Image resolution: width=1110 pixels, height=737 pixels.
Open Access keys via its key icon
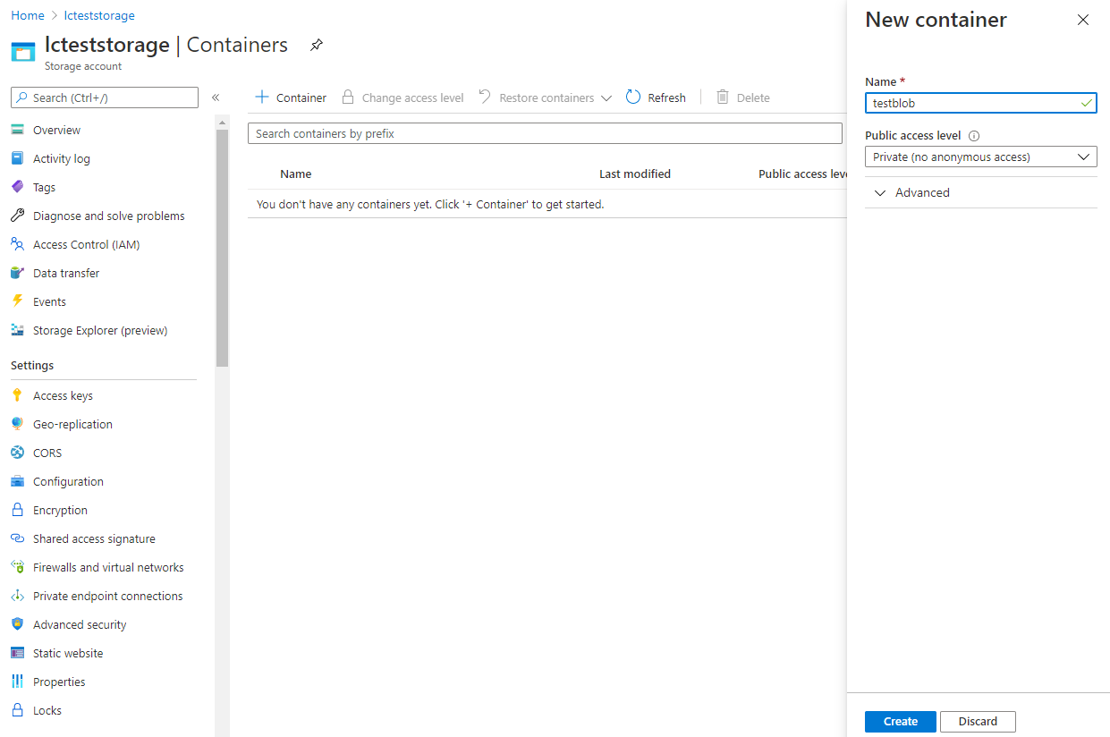pyautogui.click(x=17, y=395)
